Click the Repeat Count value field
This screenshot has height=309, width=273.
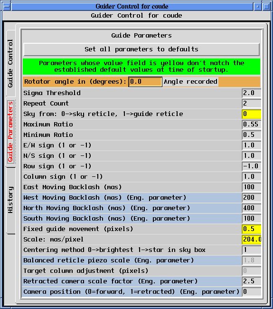coord(251,104)
